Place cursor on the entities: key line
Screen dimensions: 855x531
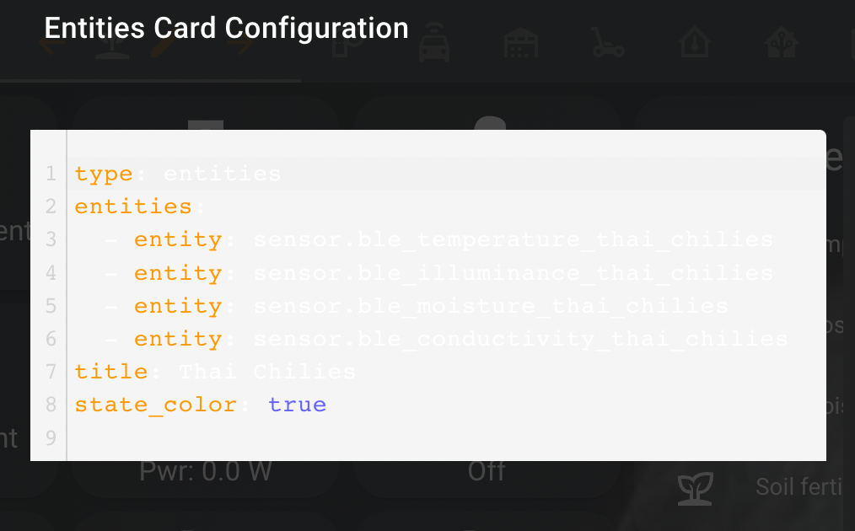447,206
